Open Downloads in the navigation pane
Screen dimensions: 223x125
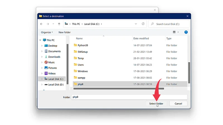pyautogui.click(x=54, y=57)
